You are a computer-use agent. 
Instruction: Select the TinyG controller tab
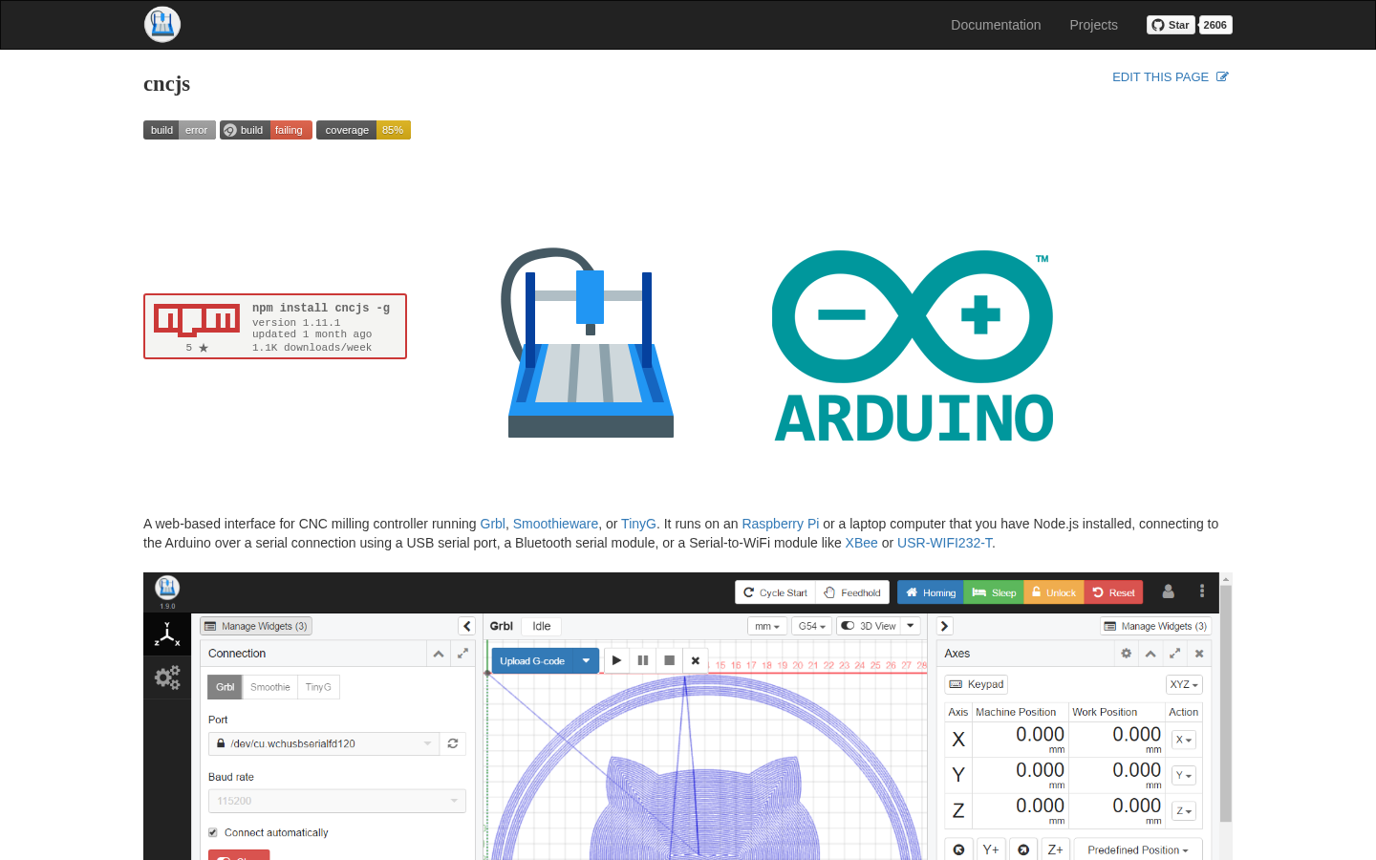click(x=318, y=687)
